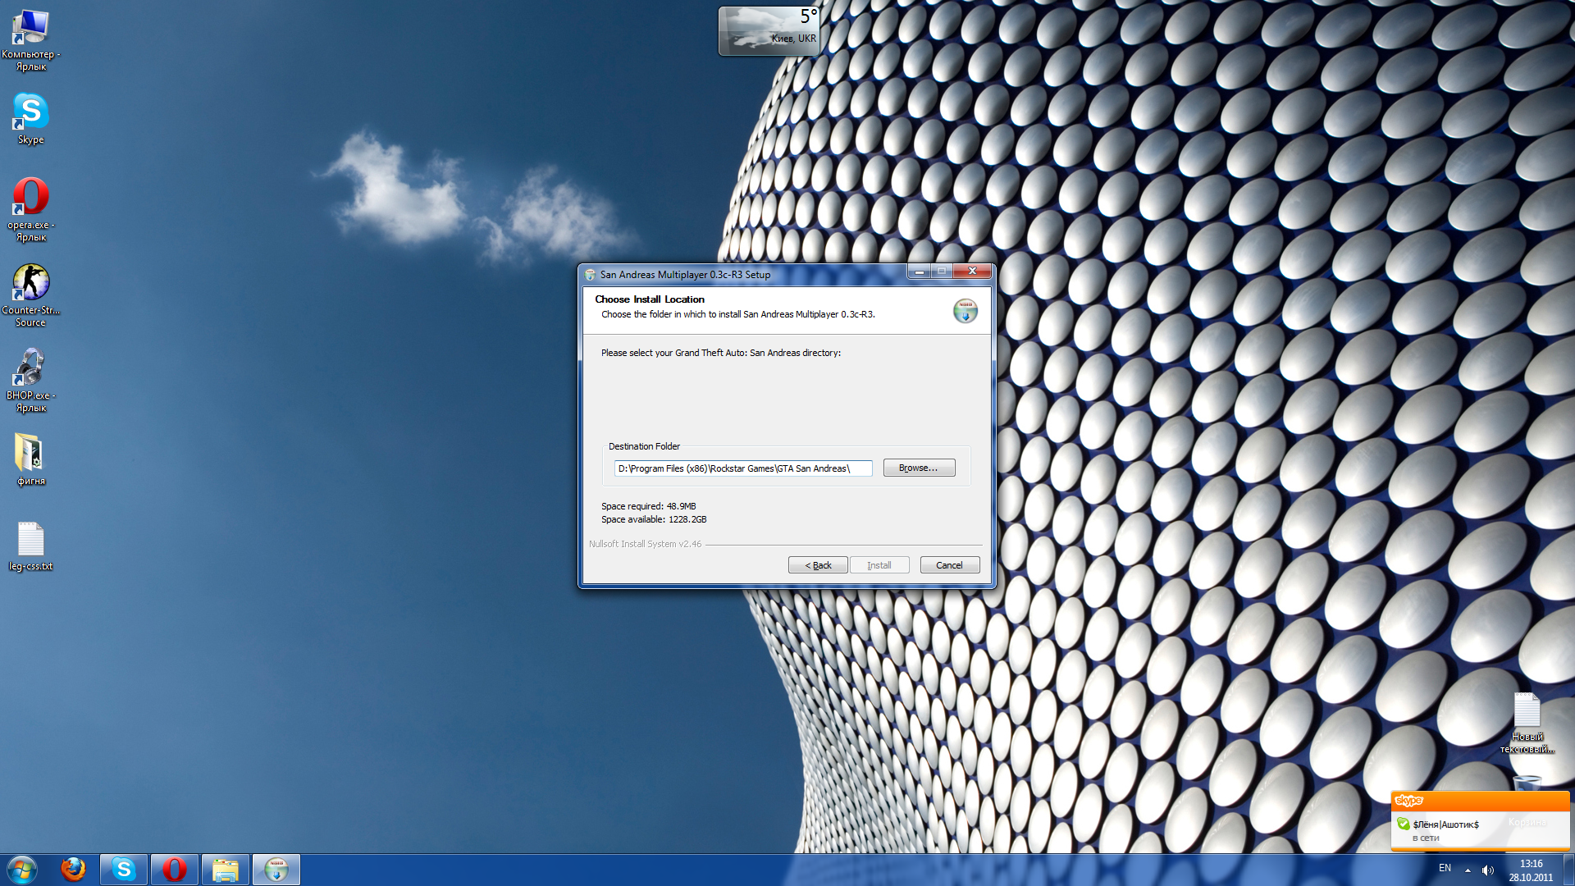
Task: Cancel the San Andreas Multiplayer setup
Action: pos(949,565)
